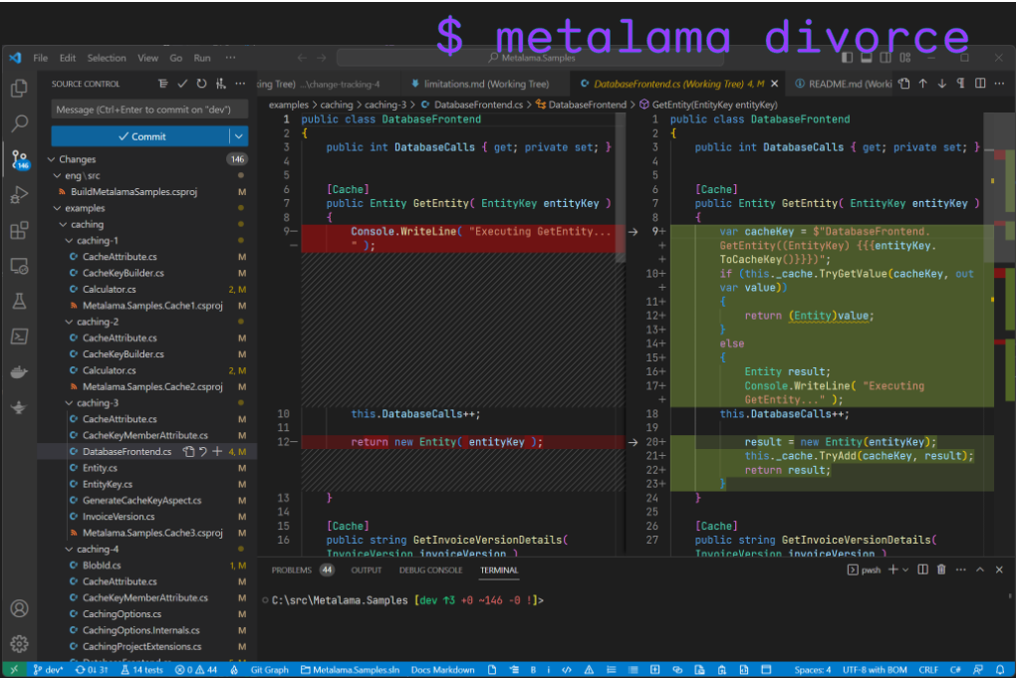This screenshot has width=1016, height=679.
Task: Open Source Control view with 146 badge
Action: (20, 158)
